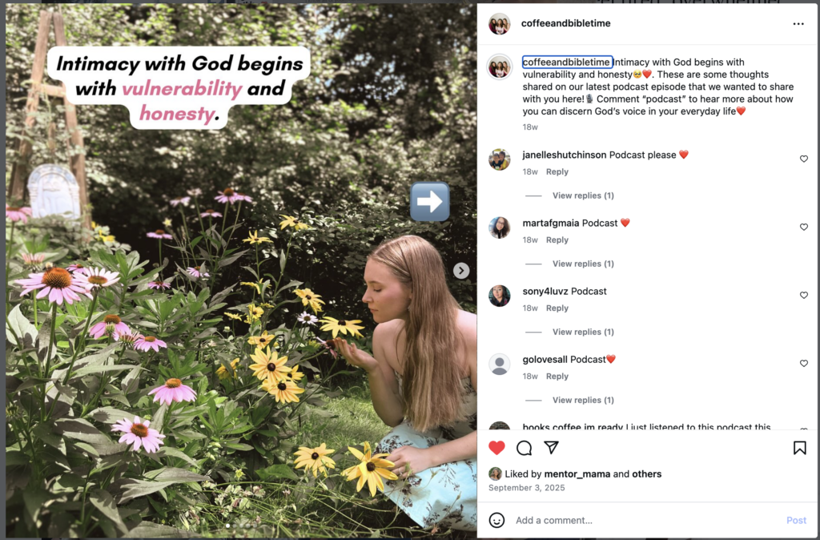The height and width of the screenshot is (540, 820).
Task: Save the post with the bookmark icon
Action: point(800,449)
